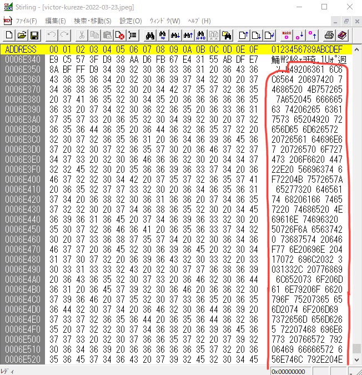Click text '20726561 64696E6' in row 0006E3C0

[x=307, y=139]
